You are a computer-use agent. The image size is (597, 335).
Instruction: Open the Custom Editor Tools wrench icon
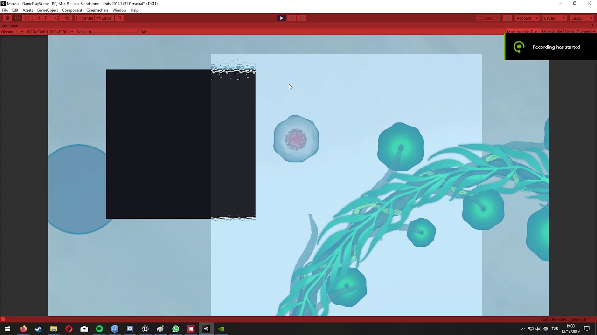67,18
